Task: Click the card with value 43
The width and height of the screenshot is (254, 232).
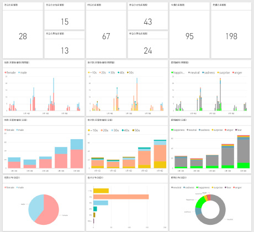Action: [148, 16]
